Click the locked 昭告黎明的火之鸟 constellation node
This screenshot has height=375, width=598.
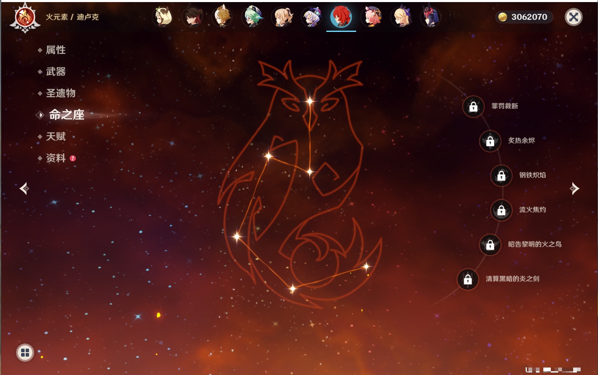tap(490, 245)
